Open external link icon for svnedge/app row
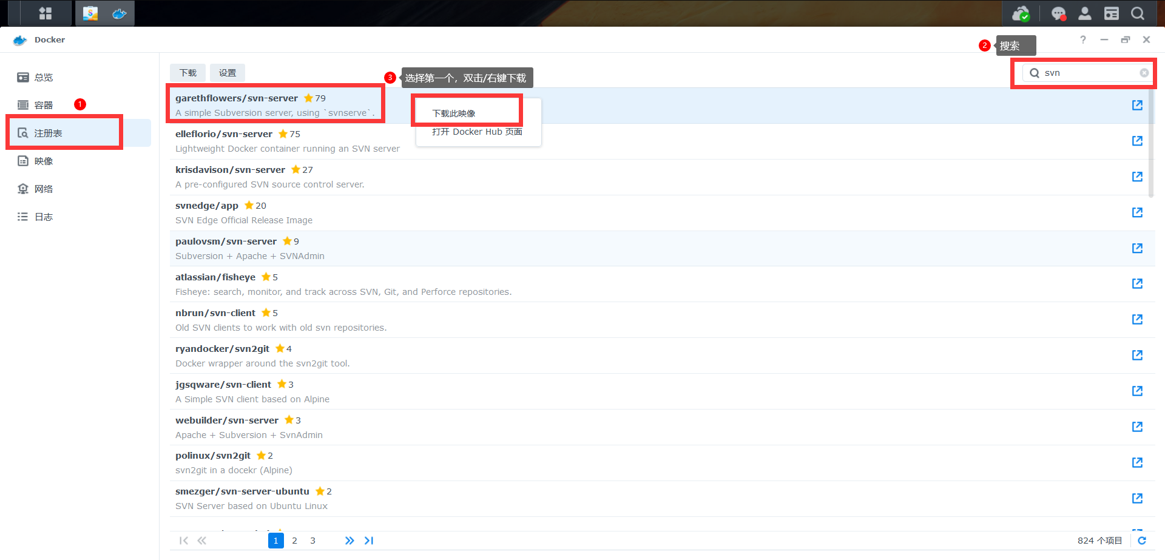1165x560 pixels. 1137,212
